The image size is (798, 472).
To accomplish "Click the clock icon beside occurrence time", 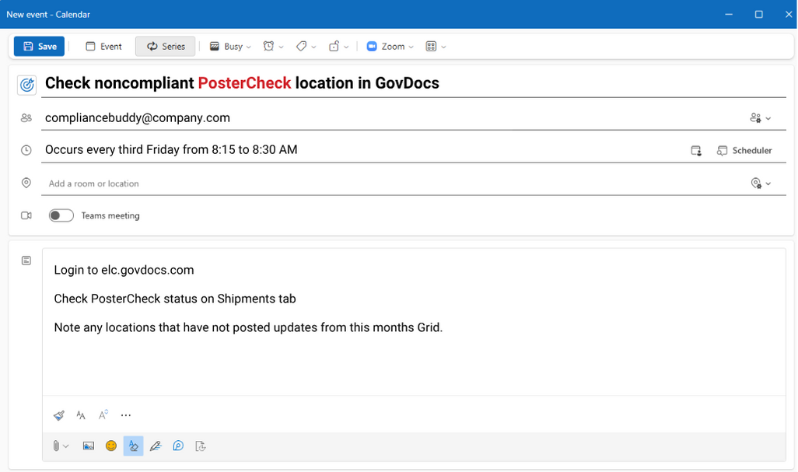I will click(x=26, y=150).
